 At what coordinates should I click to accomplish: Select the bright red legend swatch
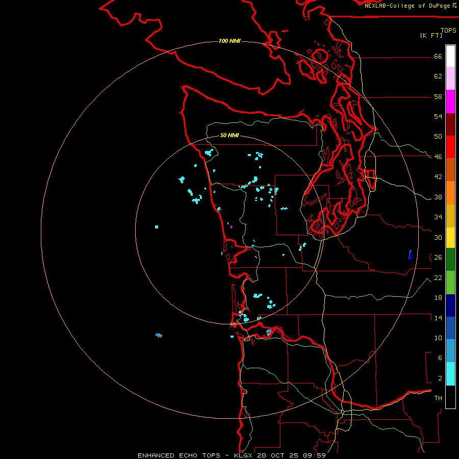click(x=450, y=147)
